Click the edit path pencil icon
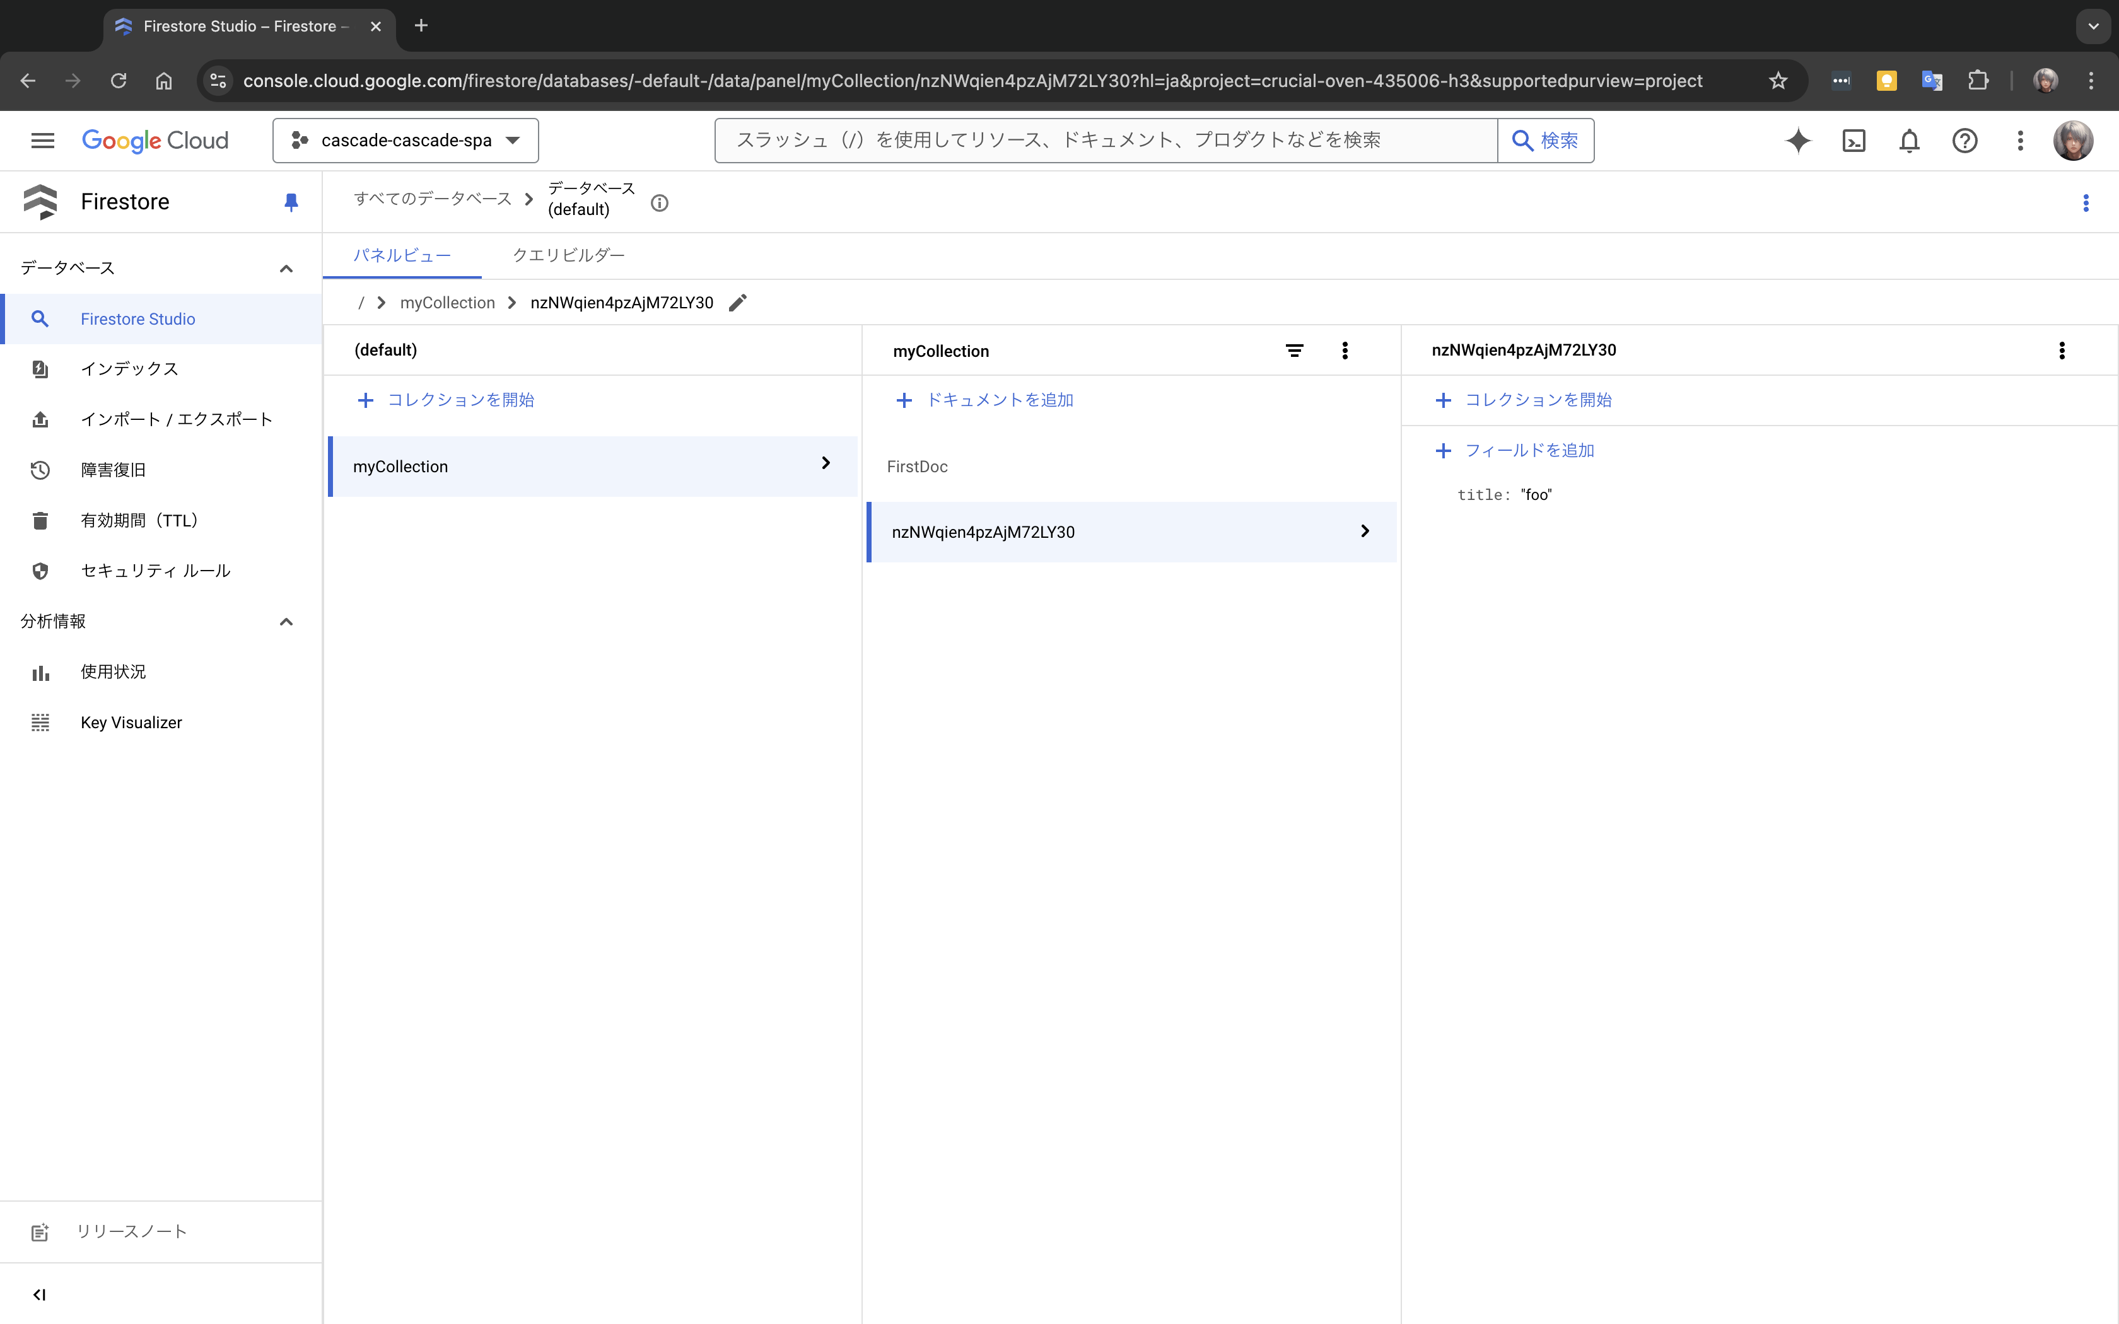 (738, 303)
